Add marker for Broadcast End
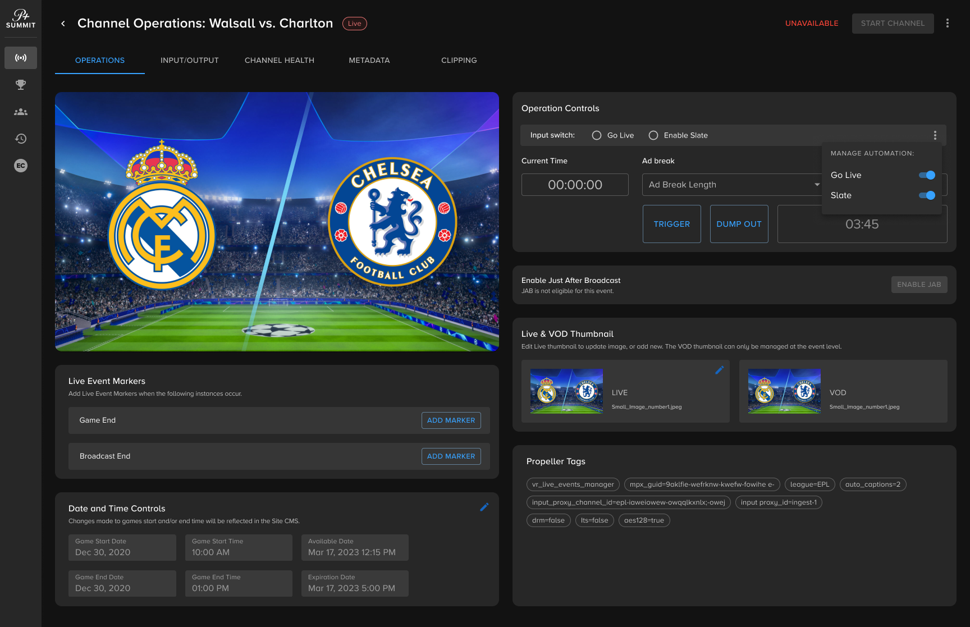Image resolution: width=970 pixels, height=627 pixels. (451, 456)
